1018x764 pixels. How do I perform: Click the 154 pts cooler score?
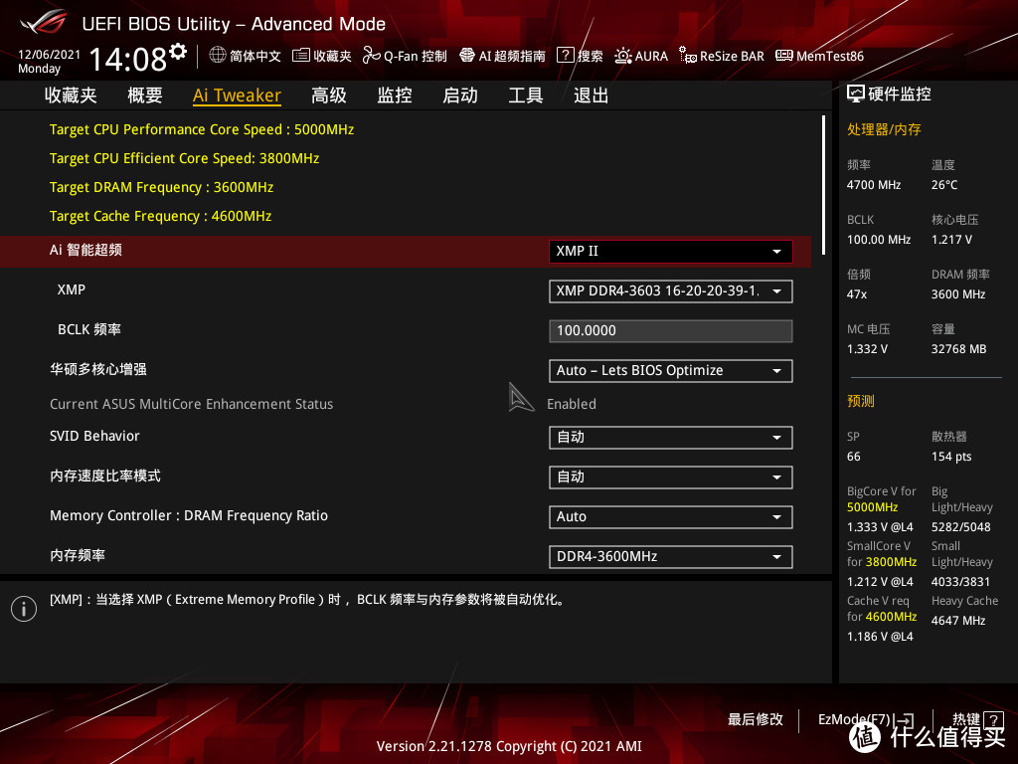pos(951,457)
